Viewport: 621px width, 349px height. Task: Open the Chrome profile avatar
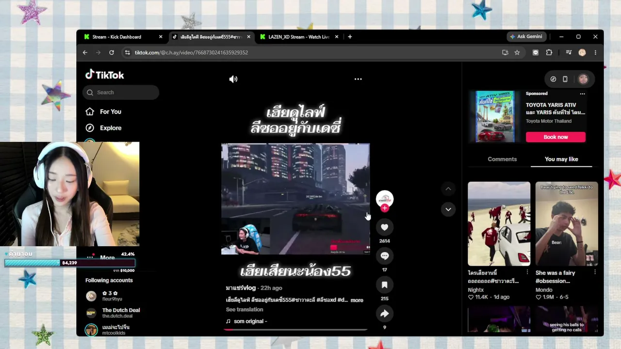click(582, 52)
